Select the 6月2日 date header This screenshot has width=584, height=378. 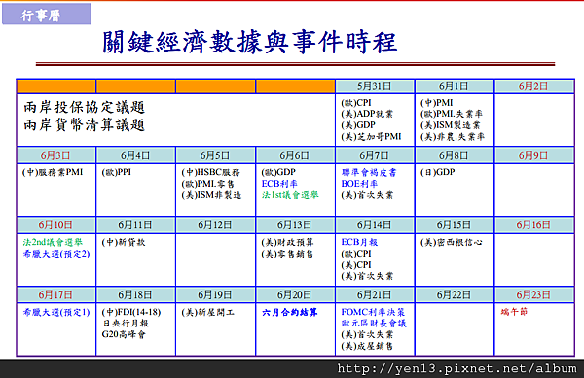click(x=533, y=86)
